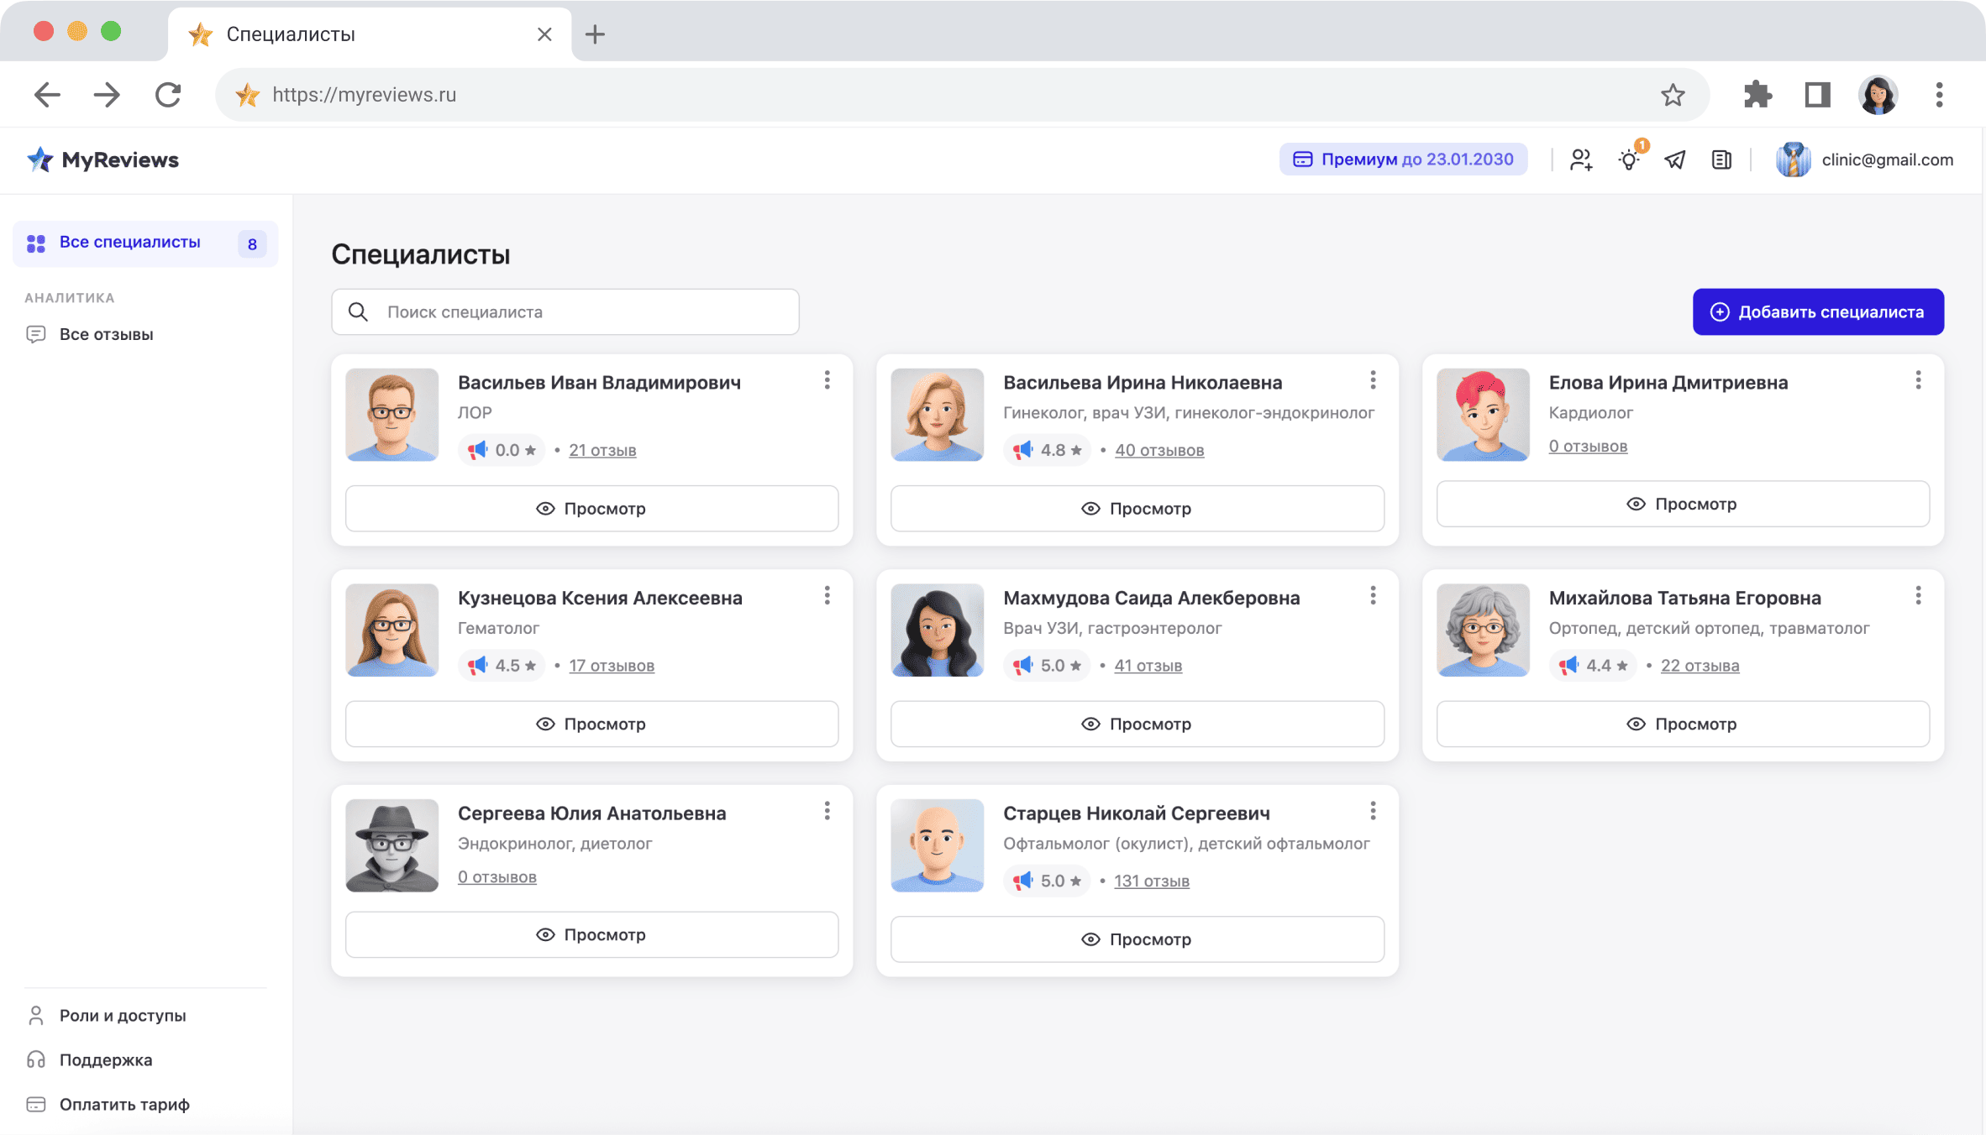Image resolution: width=1986 pixels, height=1135 pixels.
Task: Open options menu for Васильева Ирина Николаевна
Action: 1373,380
